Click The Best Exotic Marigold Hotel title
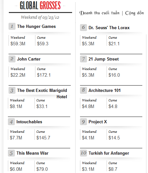This screenshot has height=173, width=148. point(42,93)
